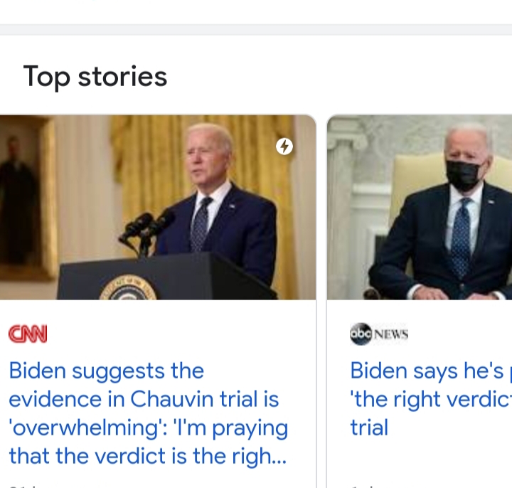512x488 pixels.
Task: Click the abc circle logo
Action: pos(361,334)
